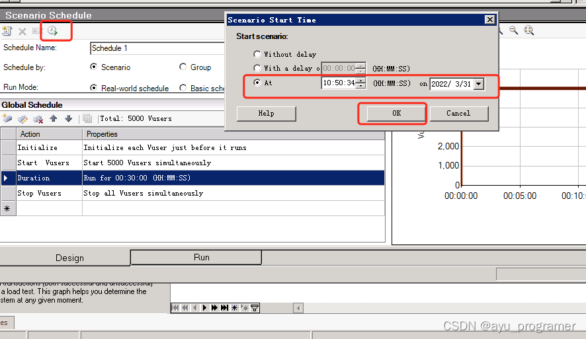Click 'Run for 00:30:00' properties cell
586x339 pixels.
click(x=233, y=178)
